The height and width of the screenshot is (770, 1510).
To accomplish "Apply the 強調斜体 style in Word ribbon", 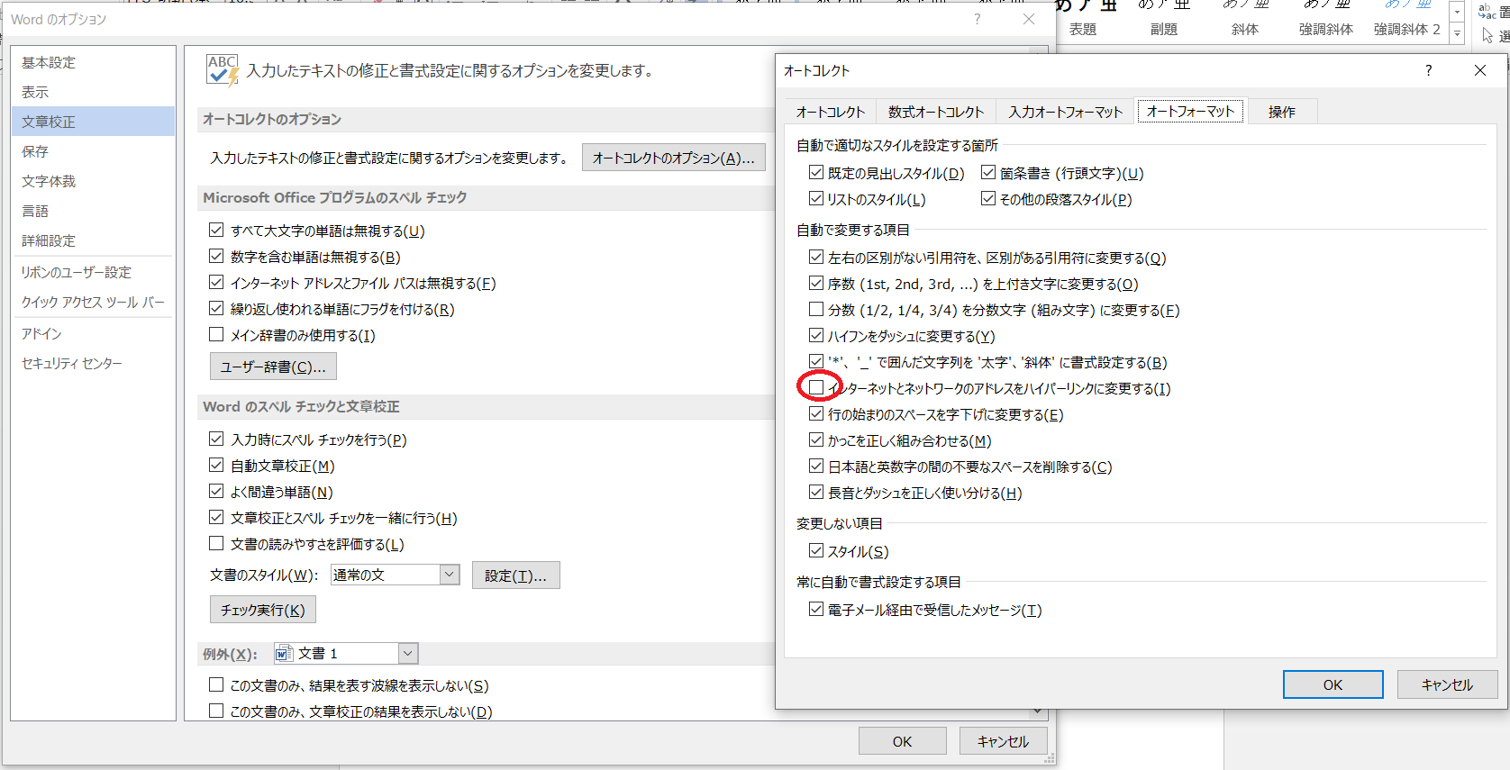I will 1326,20.
